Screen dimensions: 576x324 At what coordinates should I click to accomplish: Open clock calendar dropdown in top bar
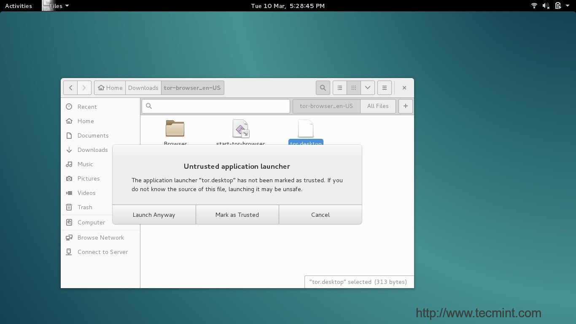(x=288, y=6)
